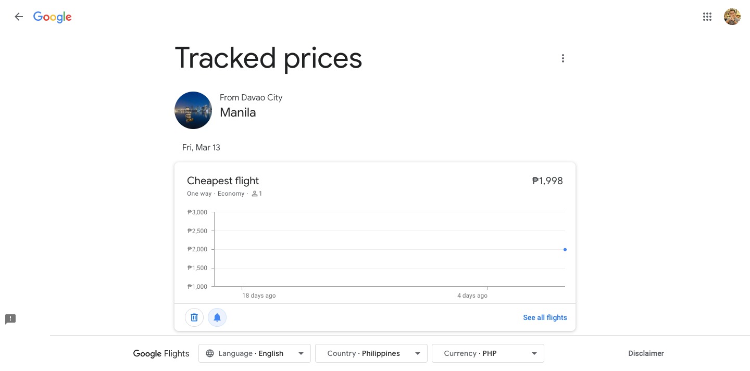750x371 pixels.
Task: Click the globe icon in Language selector
Action: coord(210,353)
